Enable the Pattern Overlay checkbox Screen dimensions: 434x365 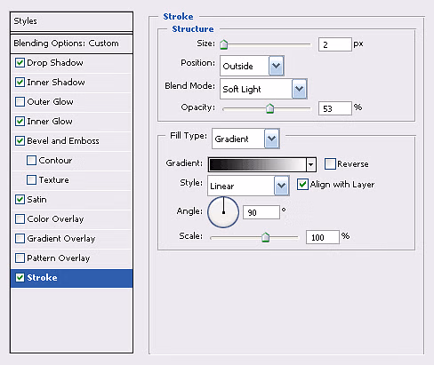[x=20, y=258]
